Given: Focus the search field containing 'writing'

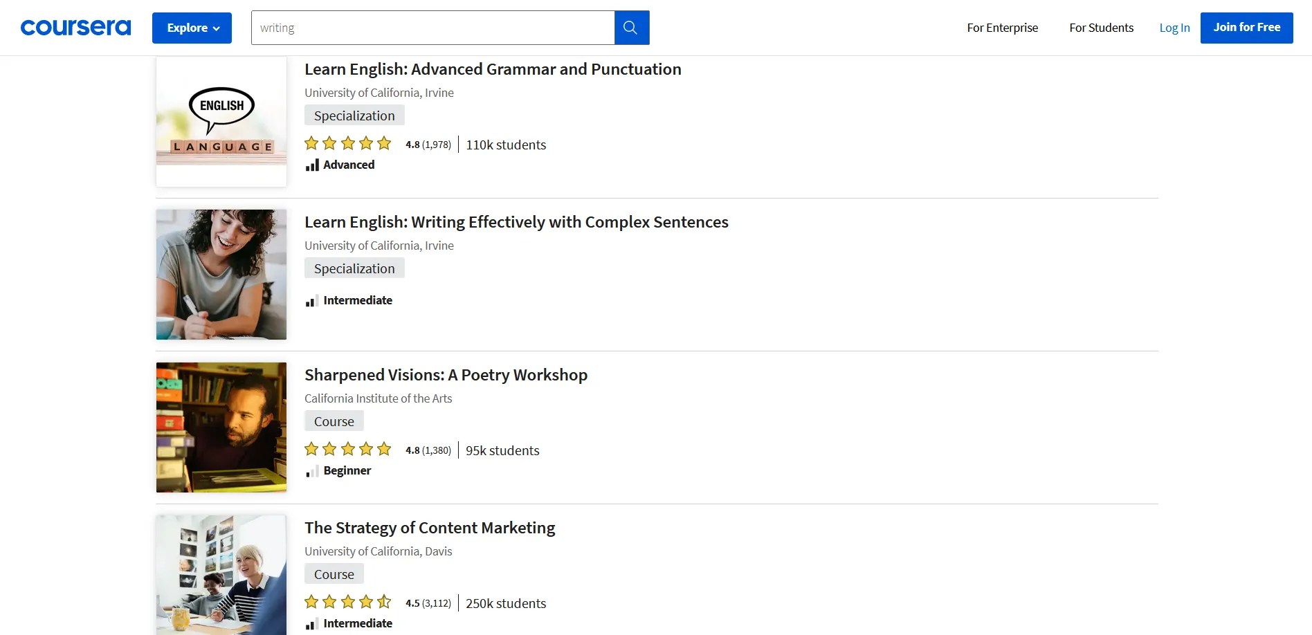Looking at the screenshot, I should click(x=432, y=28).
